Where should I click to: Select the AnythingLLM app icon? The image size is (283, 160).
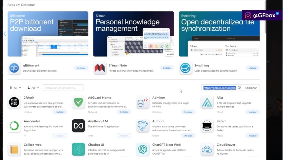[78, 126]
